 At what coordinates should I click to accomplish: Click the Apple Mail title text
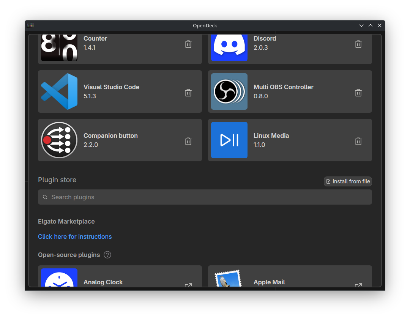click(269, 282)
